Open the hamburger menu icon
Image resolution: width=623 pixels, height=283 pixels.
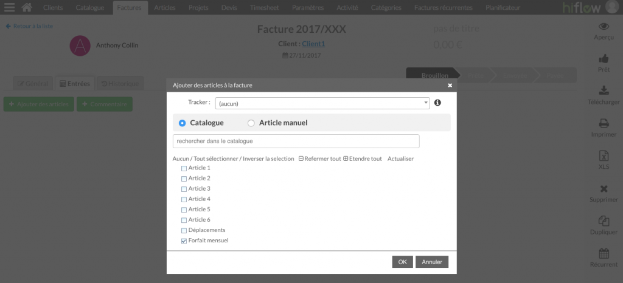pyautogui.click(x=9, y=7)
